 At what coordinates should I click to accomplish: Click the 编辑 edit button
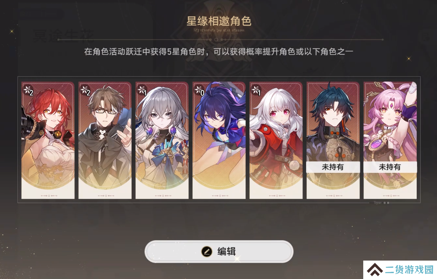(x=219, y=251)
